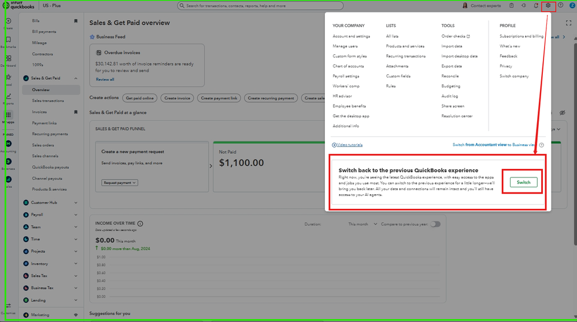Viewport: 577px width, 322px height.
Task: Expand the Projects section chevron
Action: (76, 251)
